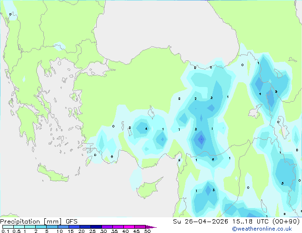Click the island of Crete on the map
The height and width of the screenshot is (233, 302).
click(52, 174)
